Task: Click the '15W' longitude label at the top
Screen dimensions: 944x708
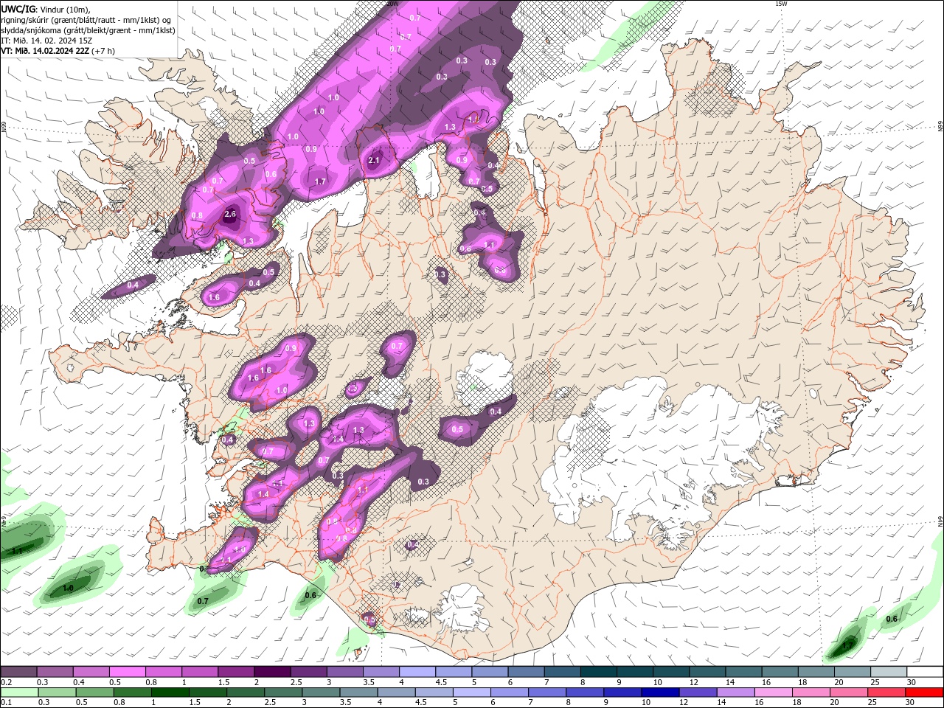Action: point(781,4)
